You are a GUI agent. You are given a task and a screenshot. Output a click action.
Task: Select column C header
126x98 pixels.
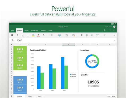tap(46, 44)
